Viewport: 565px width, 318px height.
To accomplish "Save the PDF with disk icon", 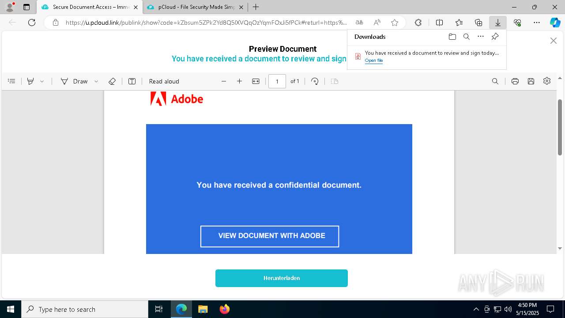I will pyautogui.click(x=531, y=81).
